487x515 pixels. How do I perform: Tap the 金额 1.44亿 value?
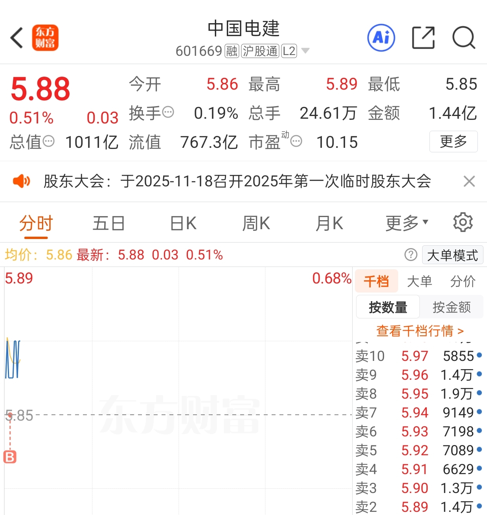(x=453, y=113)
